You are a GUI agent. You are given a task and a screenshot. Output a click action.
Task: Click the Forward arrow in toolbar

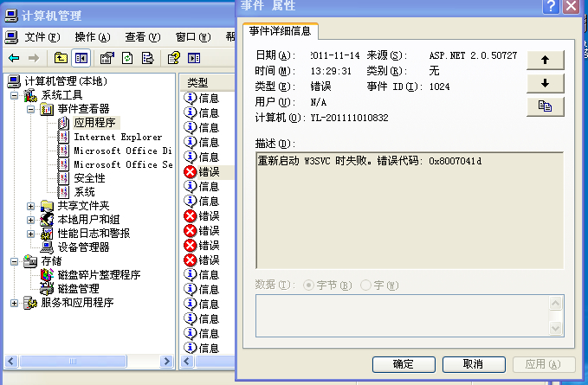coord(34,58)
